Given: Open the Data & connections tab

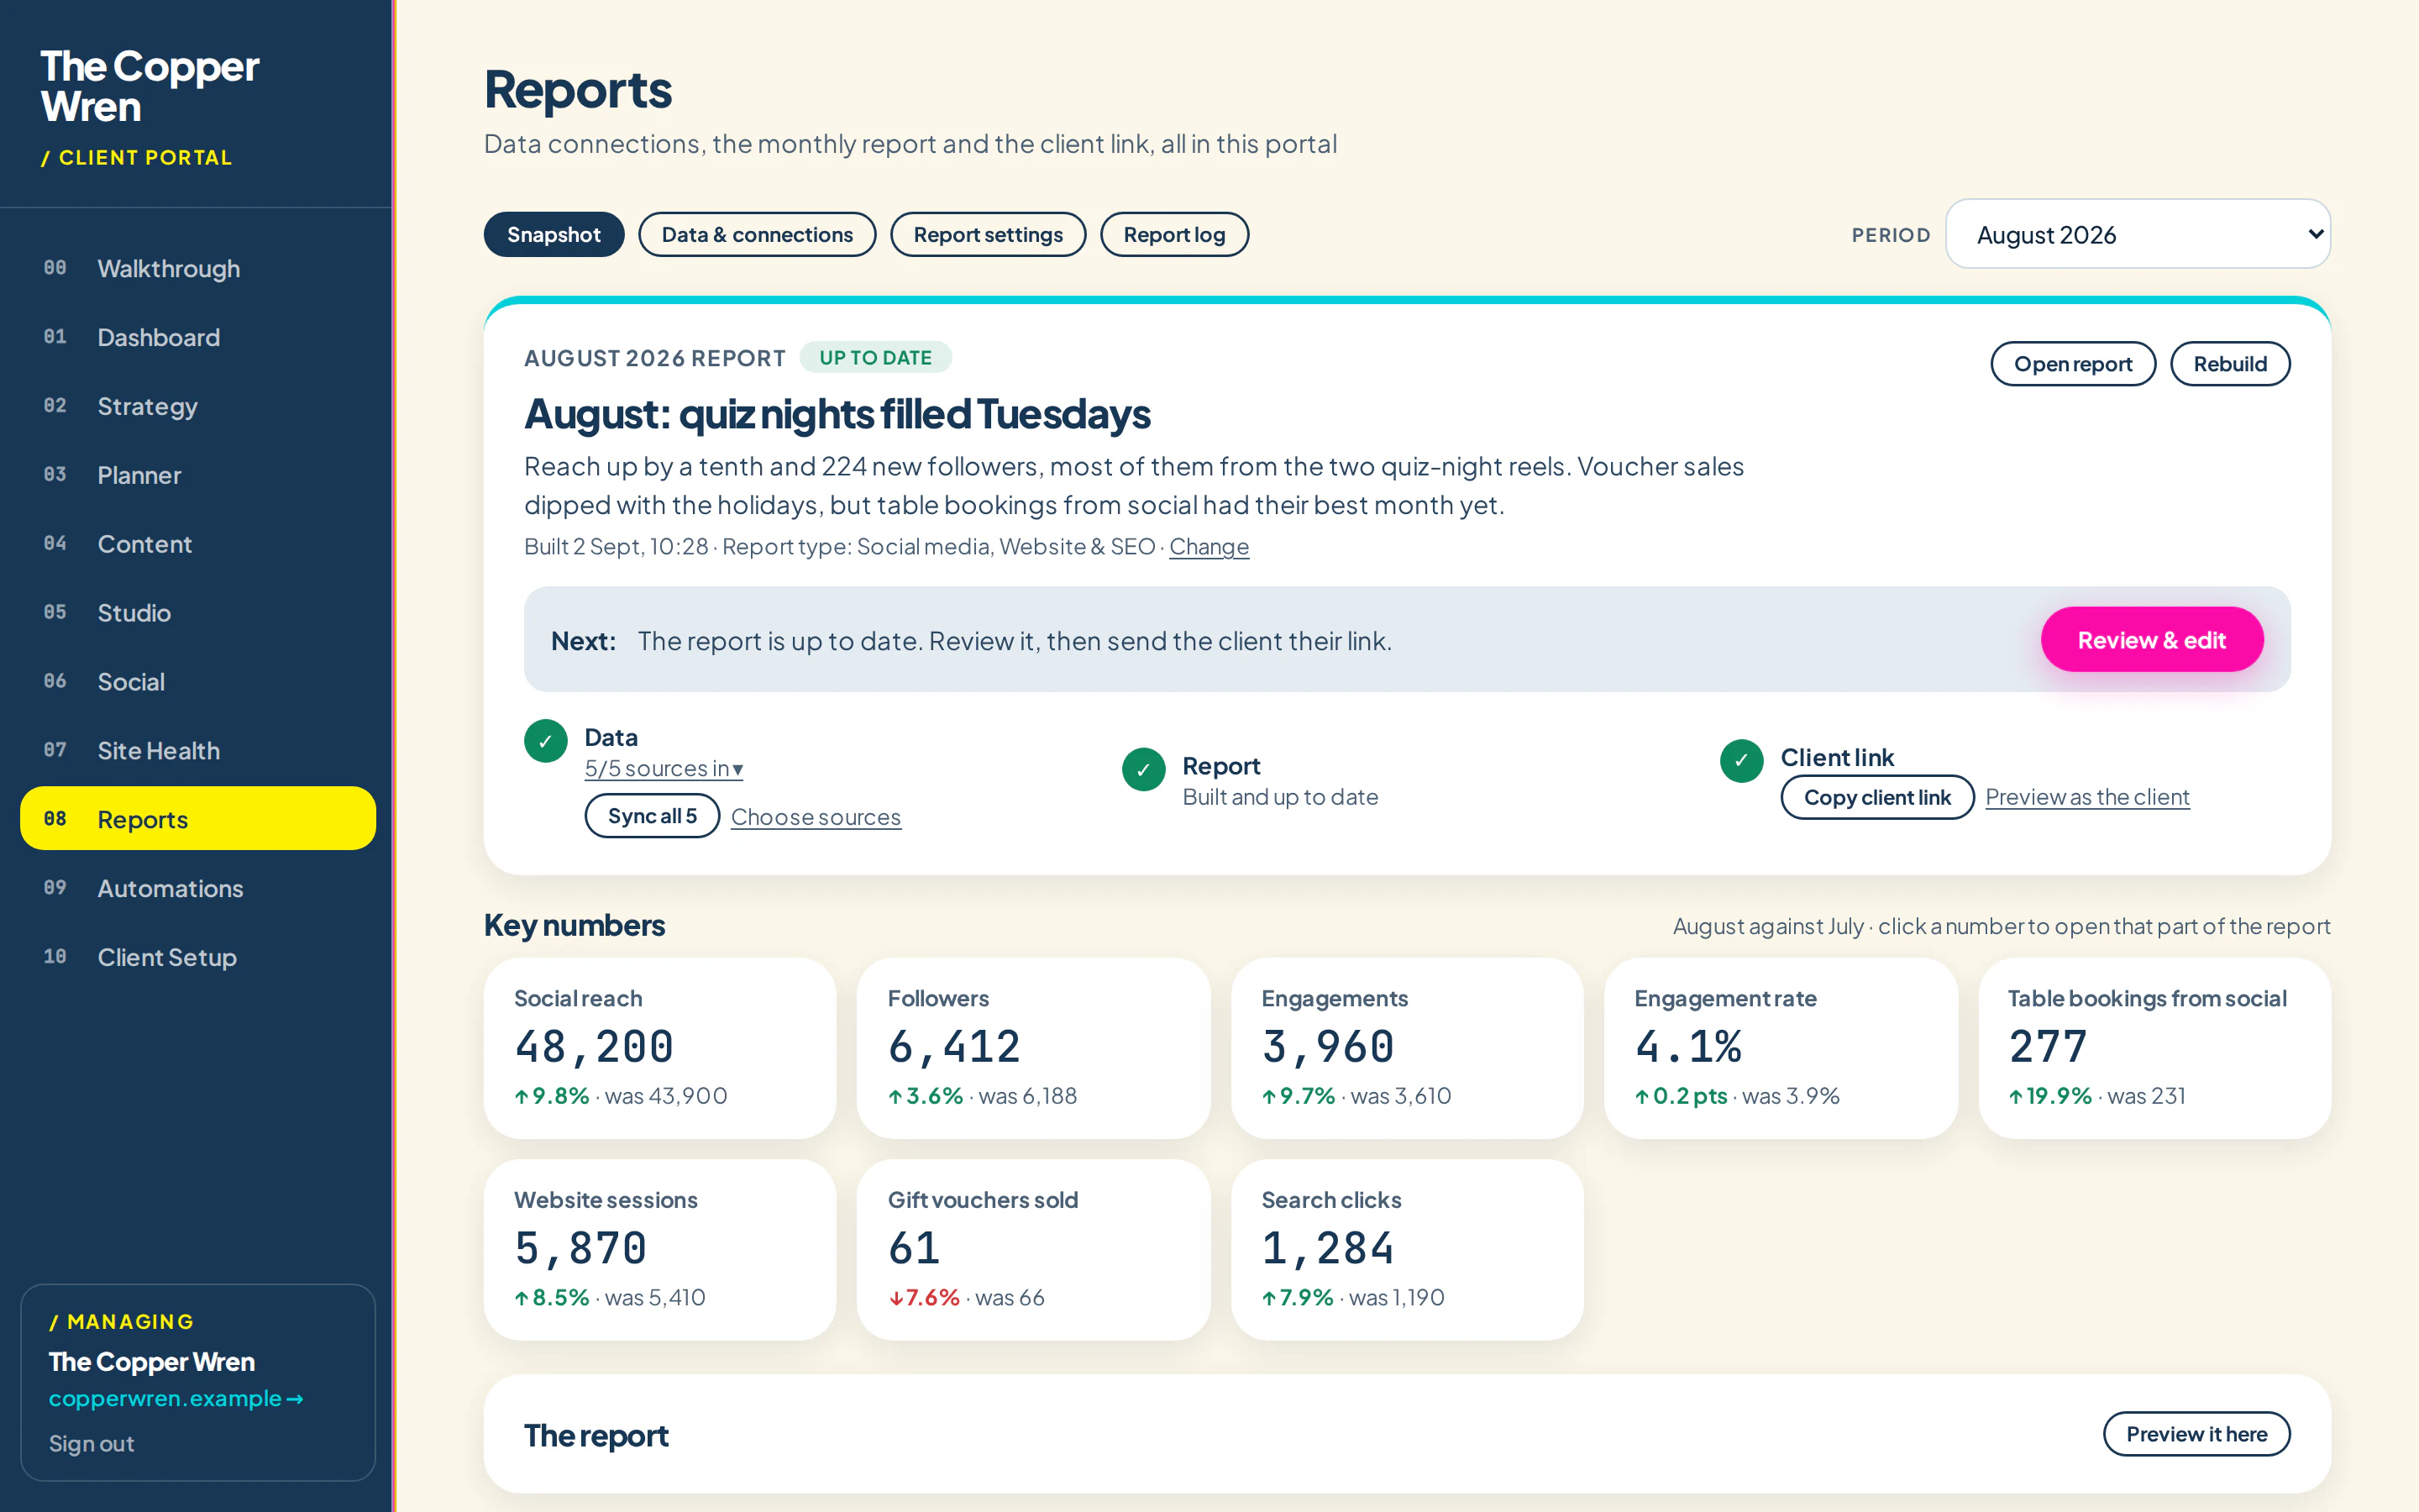Looking at the screenshot, I should 757,234.
